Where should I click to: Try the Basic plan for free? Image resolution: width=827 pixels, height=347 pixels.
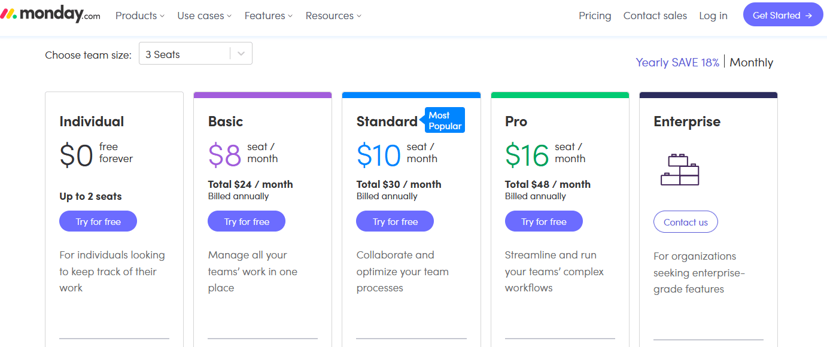247,221
